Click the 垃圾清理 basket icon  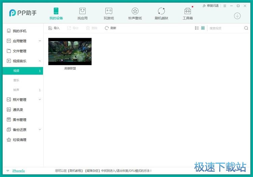9,140
